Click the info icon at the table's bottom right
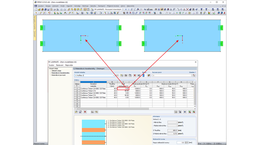This screenshot has width=260, height=145. (x=180, y=112)
